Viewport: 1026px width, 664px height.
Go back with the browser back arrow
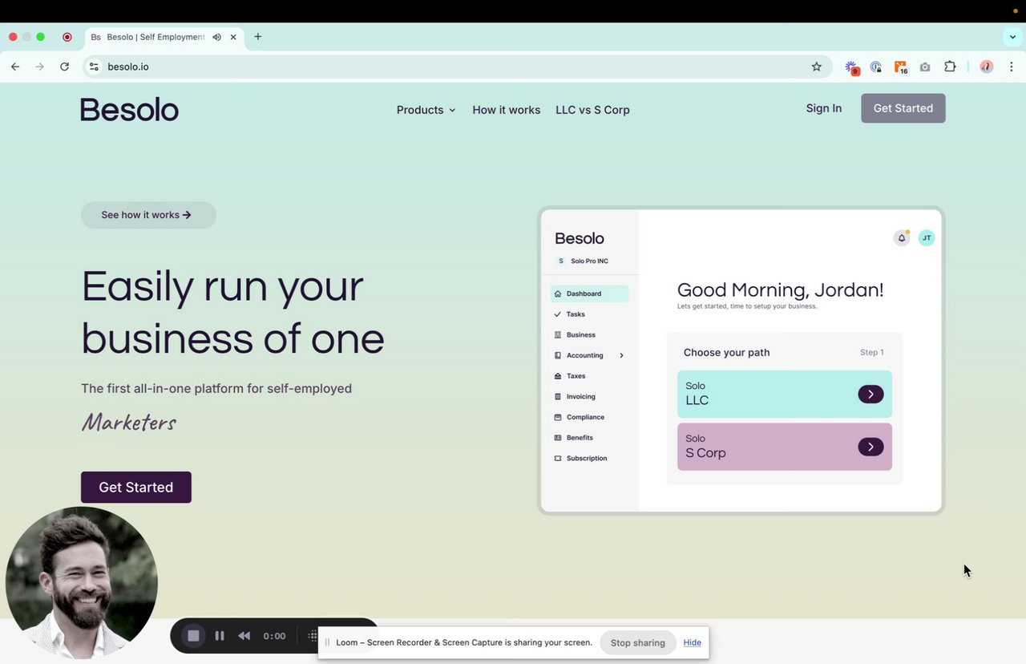[15, 67]
